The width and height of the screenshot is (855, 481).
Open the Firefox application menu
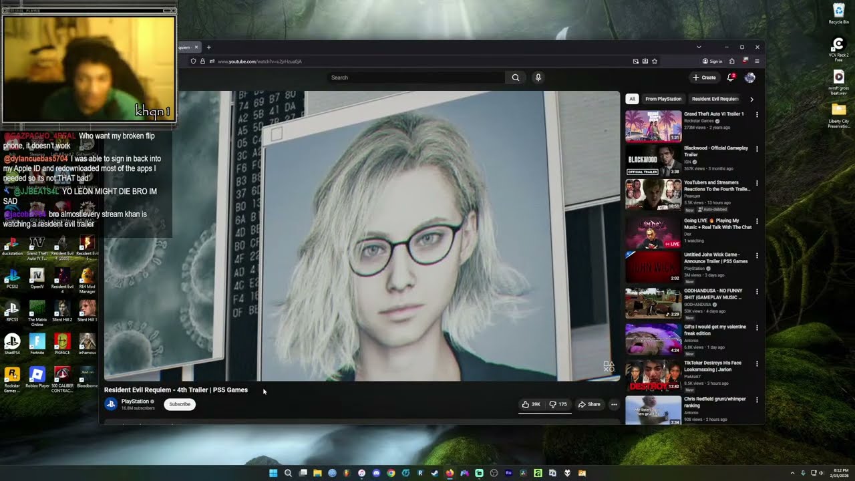(757, 61)
